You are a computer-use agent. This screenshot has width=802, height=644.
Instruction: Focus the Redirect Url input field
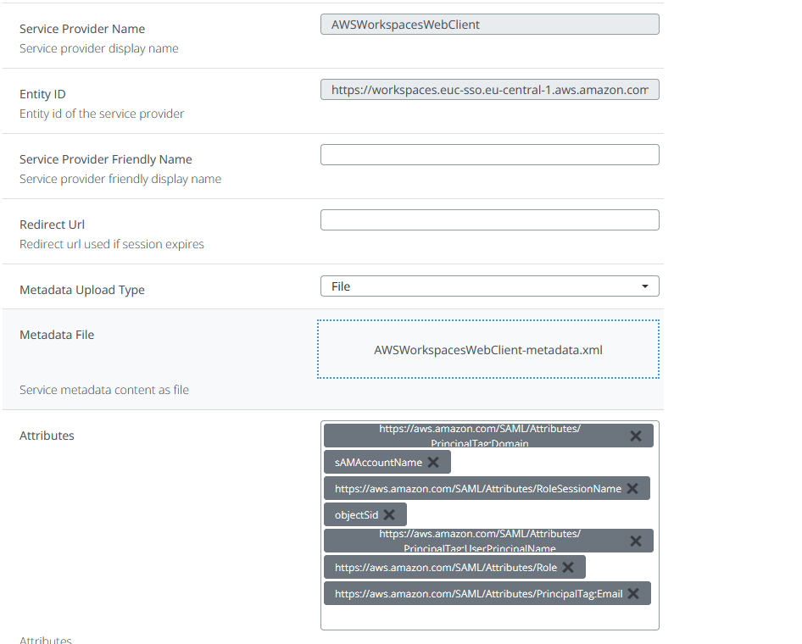point(489,220)
